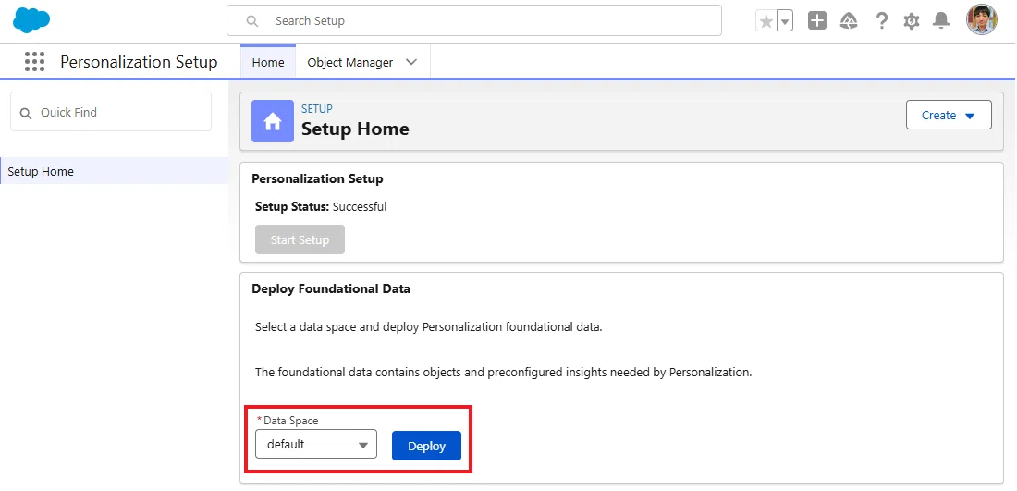The height and width of the screenshot is (491, 1017).
Task: Click the 'Successful' status text
Action: click(360, 207)
